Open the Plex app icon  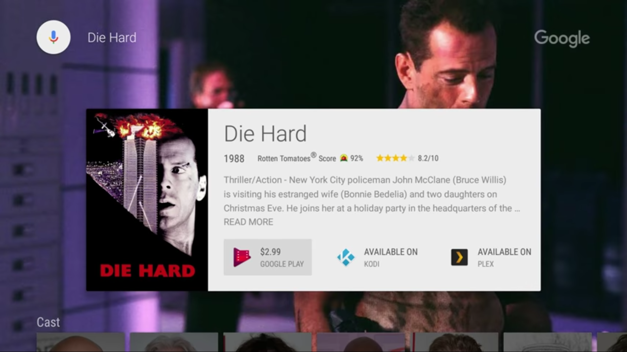(459, 257)
